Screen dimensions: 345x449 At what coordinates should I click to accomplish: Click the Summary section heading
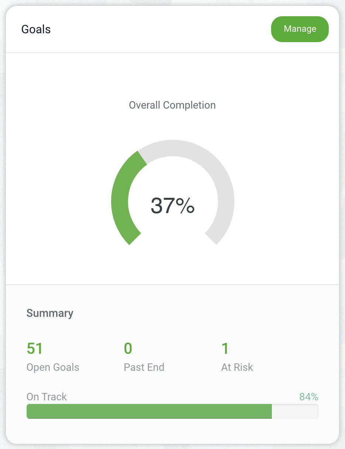(49, 313)
